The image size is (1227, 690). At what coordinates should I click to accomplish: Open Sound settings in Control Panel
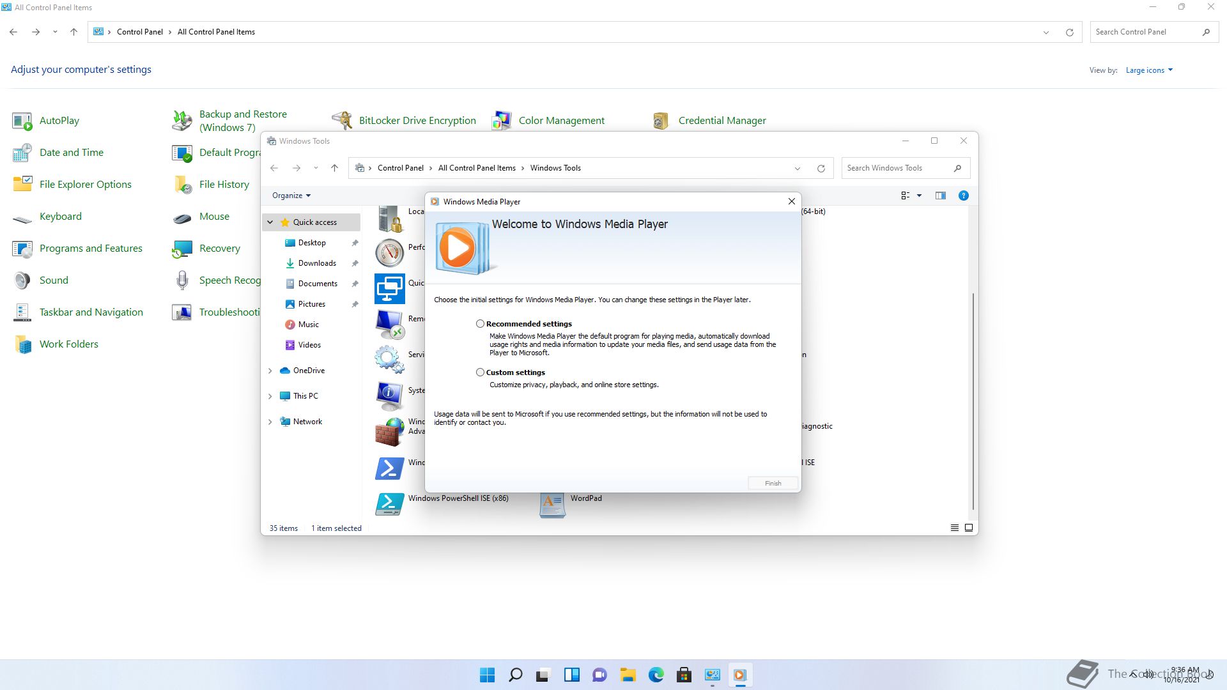coord(40,280)
